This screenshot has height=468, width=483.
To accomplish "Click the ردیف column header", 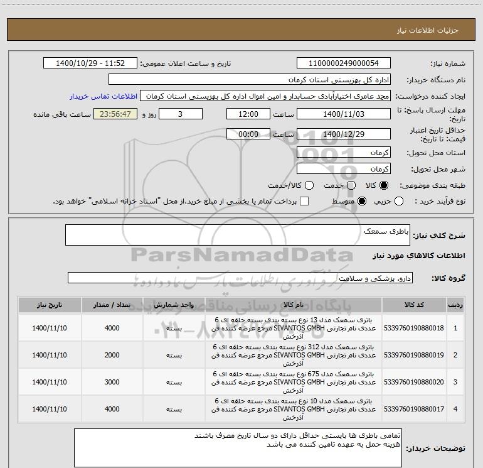I will click(455, 305).
